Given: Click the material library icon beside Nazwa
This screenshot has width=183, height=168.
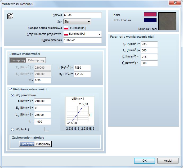Looking at the screenshot, I should (x=10, y=16).
